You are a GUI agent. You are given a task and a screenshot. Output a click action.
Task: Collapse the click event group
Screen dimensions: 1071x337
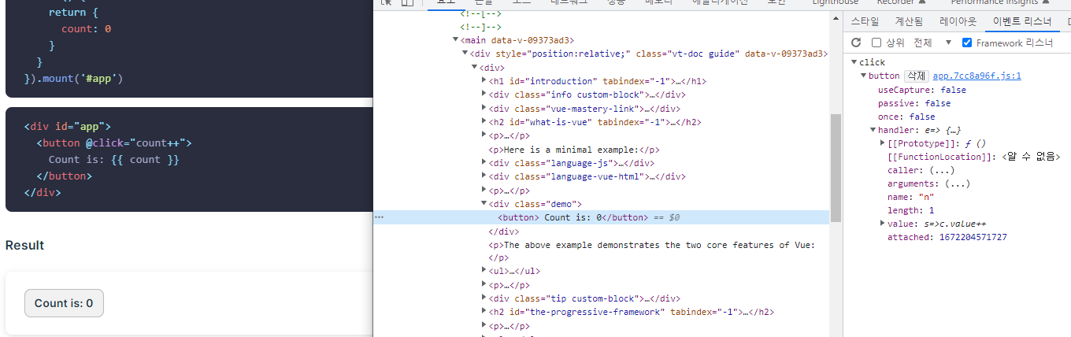pyautogui.click(x=854, y=62)
